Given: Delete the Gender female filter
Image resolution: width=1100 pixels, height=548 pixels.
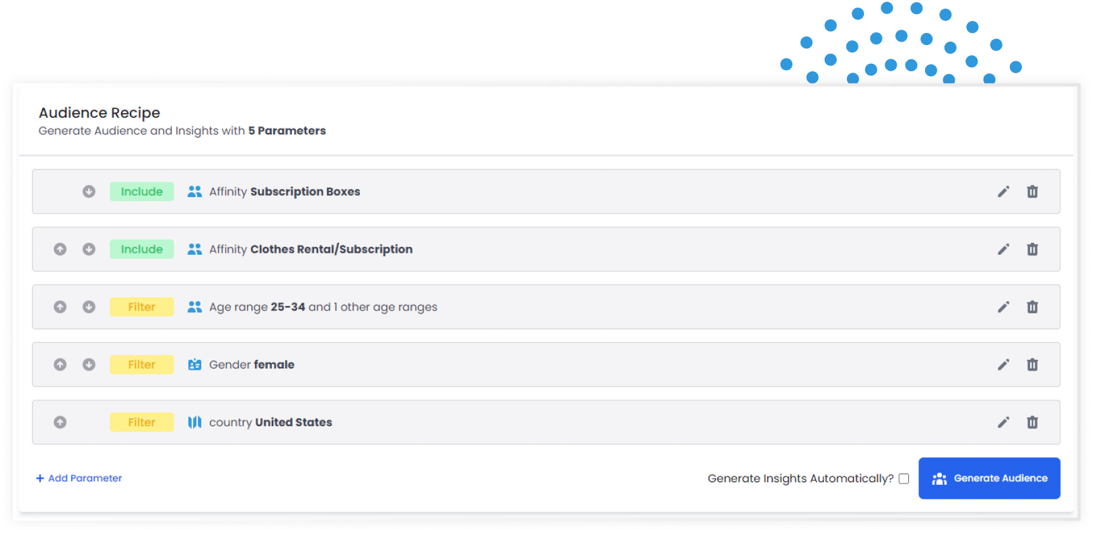Looking at the screenshot, I should click(1032, 364).
